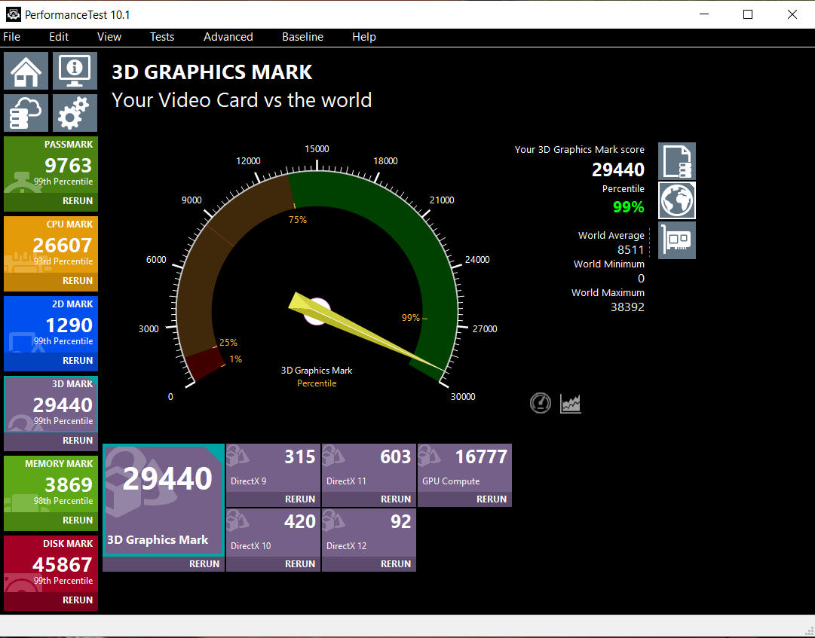Rerun the DirectX 12 test
This screenshot has height=638, width=815.
point(395,563)
